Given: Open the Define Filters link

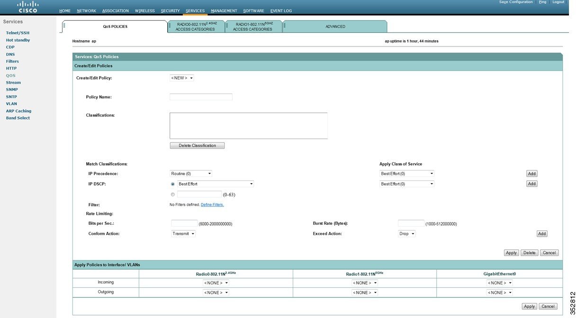Looking at the screenshot, I should 212,205.
